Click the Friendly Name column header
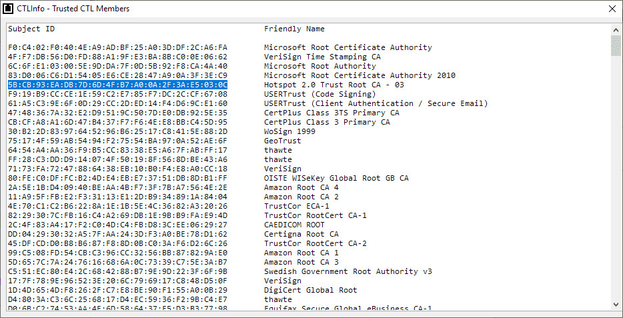 [x=294, y=29]
